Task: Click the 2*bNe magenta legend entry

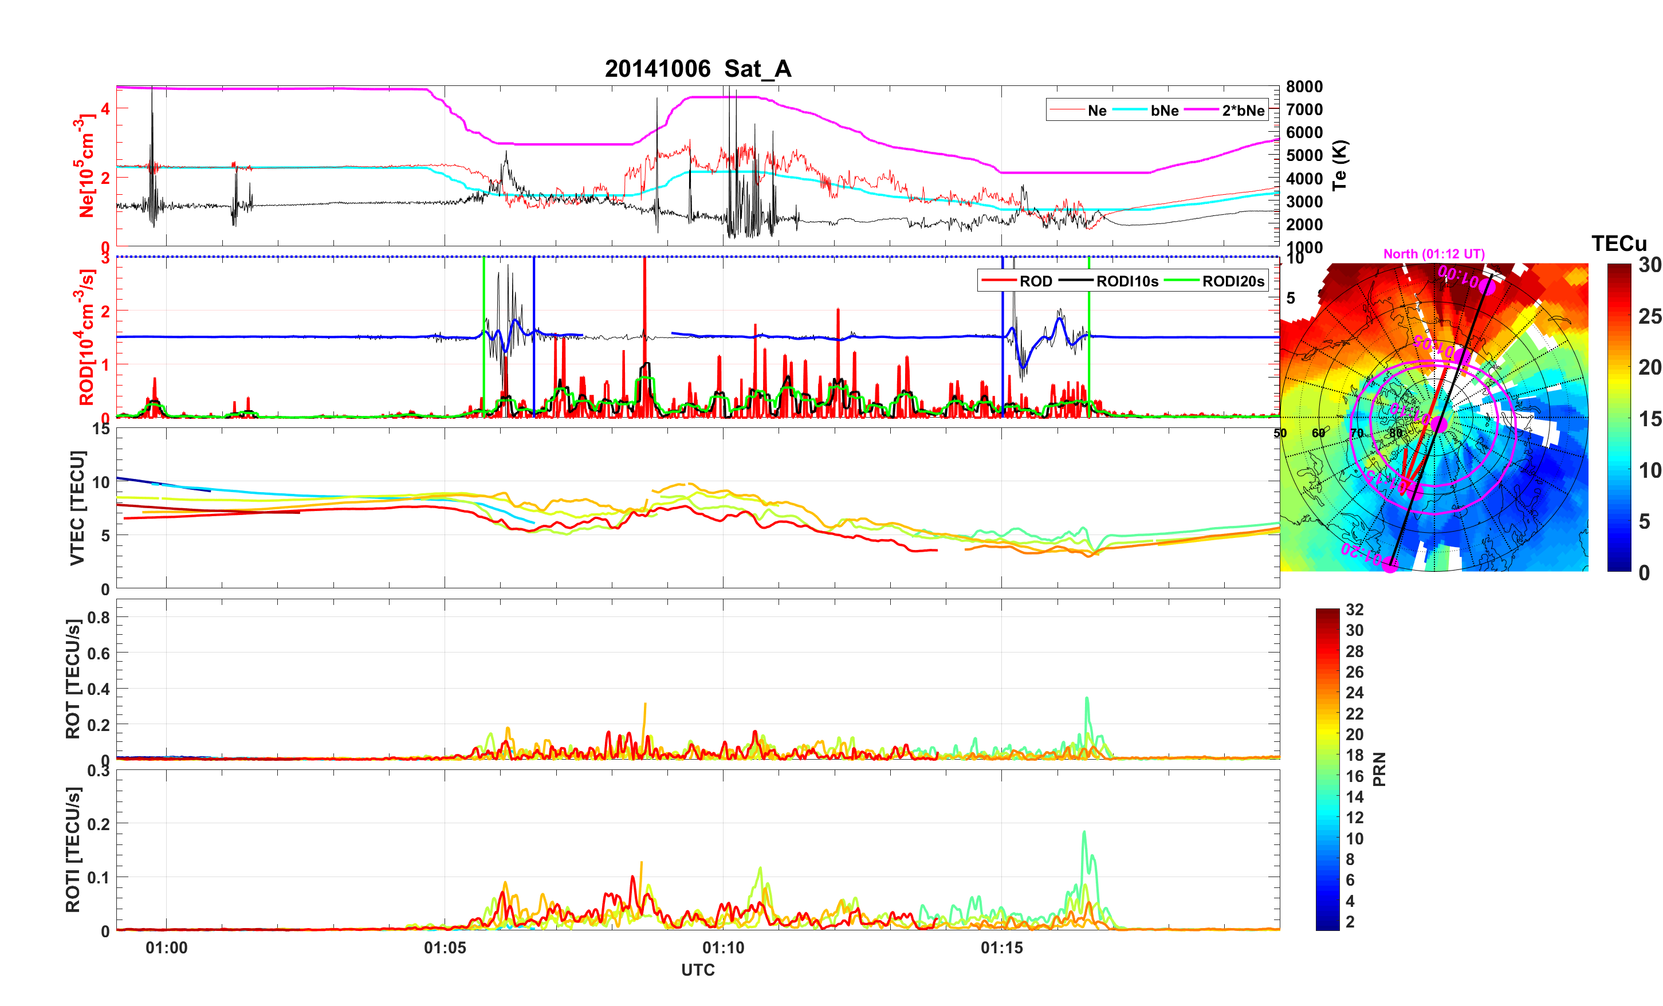Action: coord(1243,111)
